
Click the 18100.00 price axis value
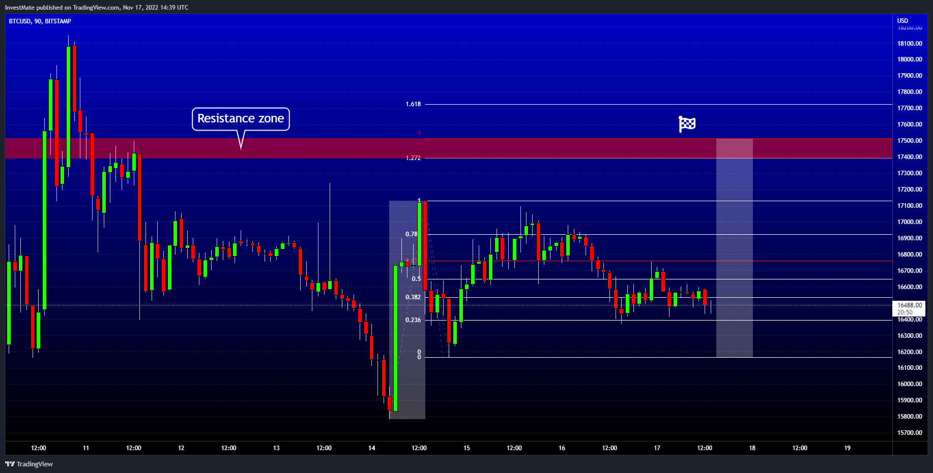tap(910, 44)
